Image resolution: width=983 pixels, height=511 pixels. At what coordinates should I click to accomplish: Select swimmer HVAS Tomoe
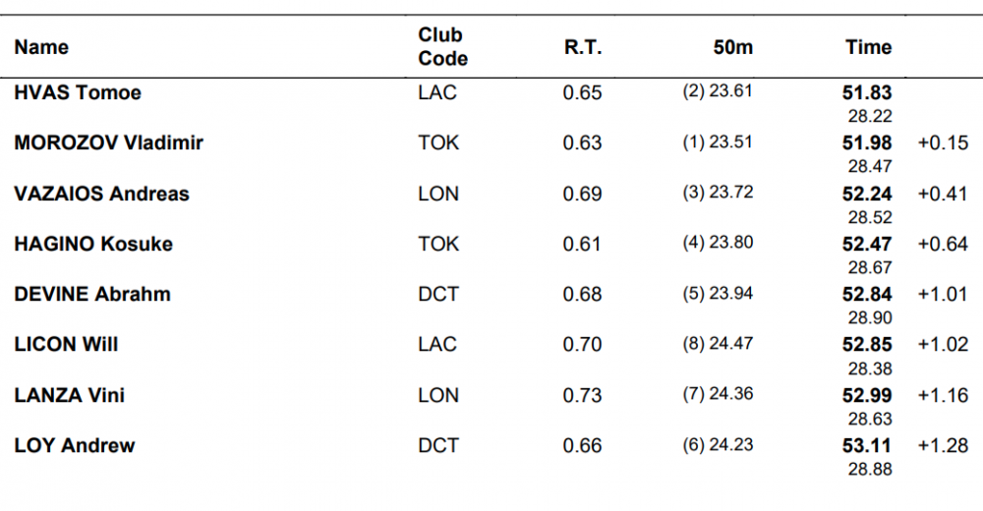[78, 92]
